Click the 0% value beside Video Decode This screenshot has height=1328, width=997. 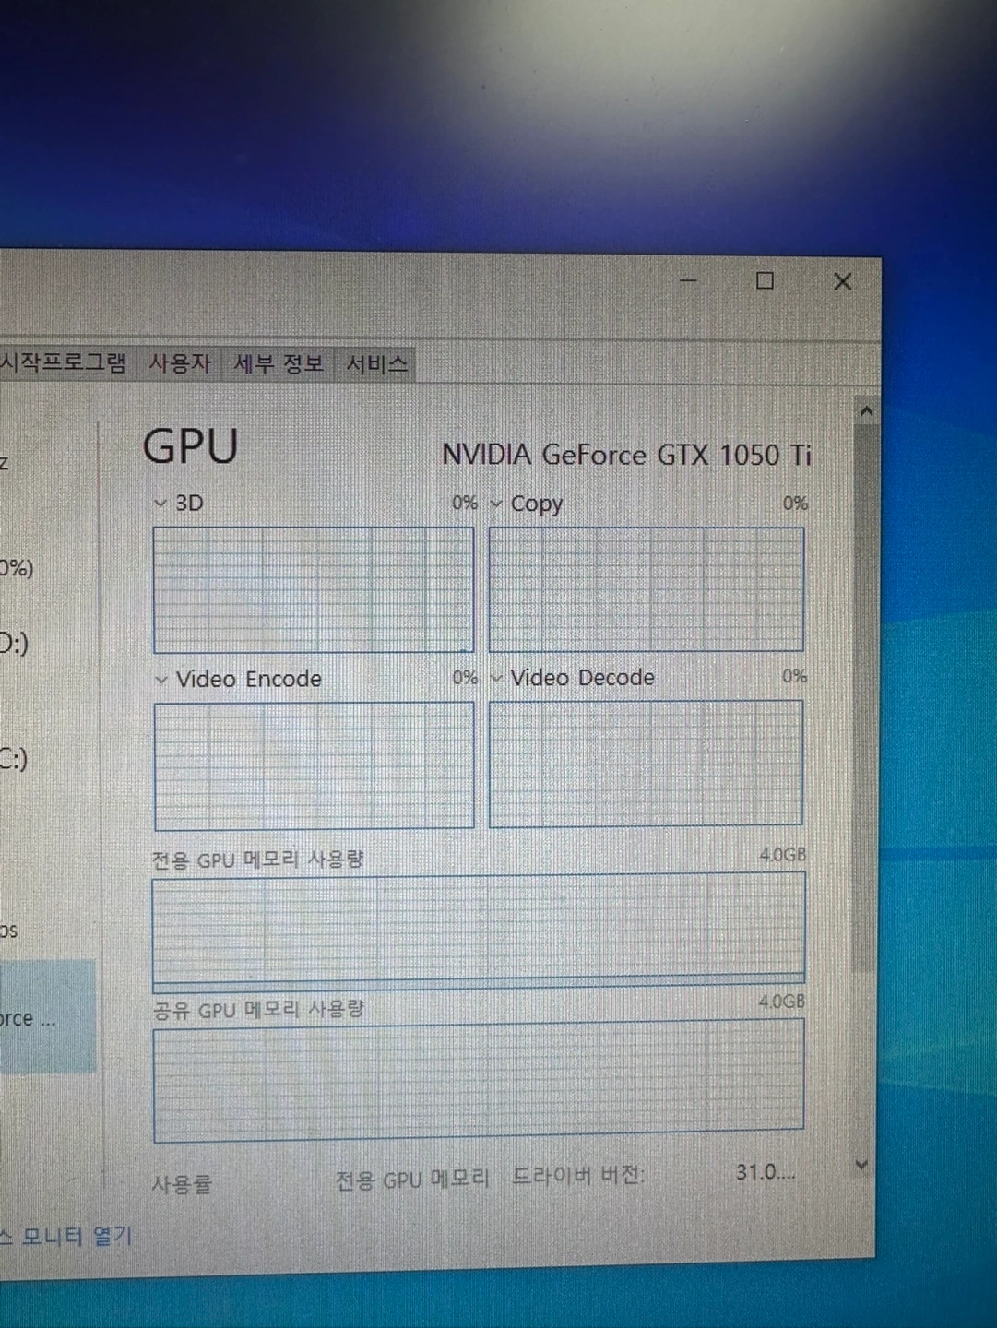794,676
